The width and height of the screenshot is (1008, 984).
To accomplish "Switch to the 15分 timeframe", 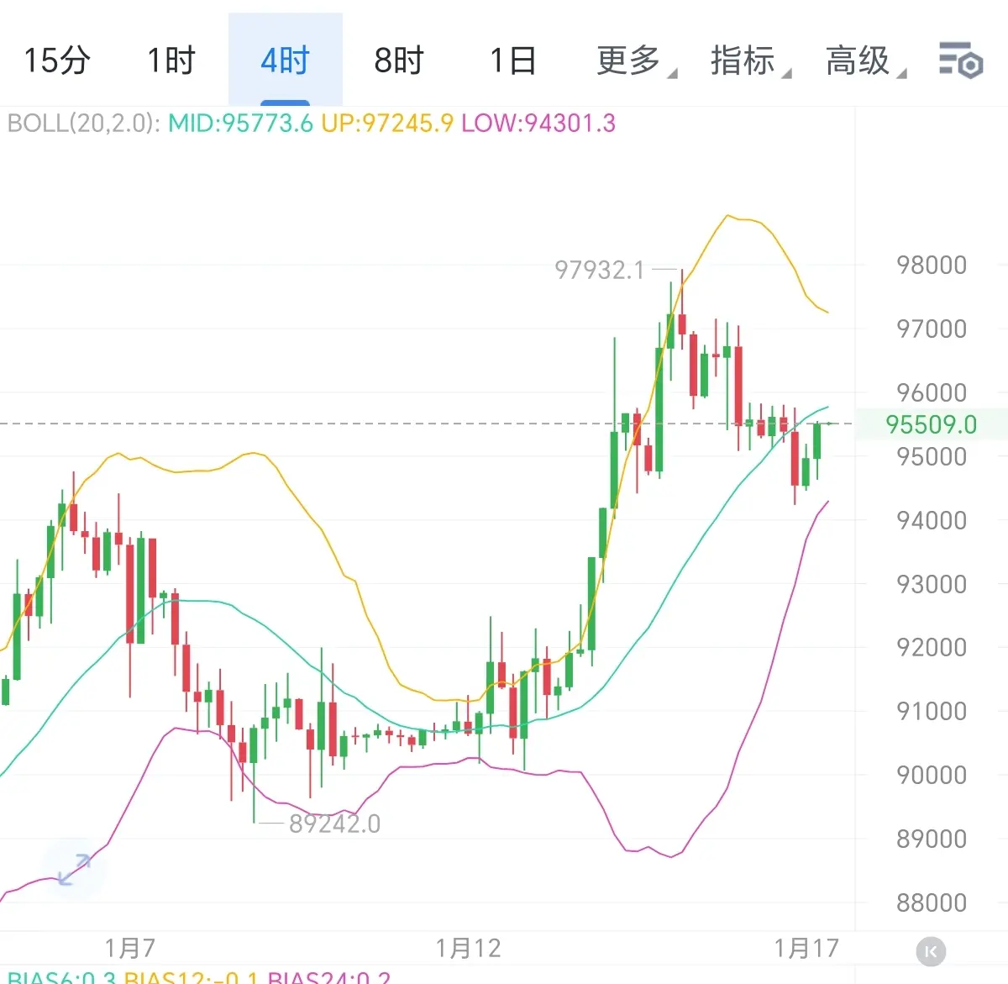I will point(56,61).
